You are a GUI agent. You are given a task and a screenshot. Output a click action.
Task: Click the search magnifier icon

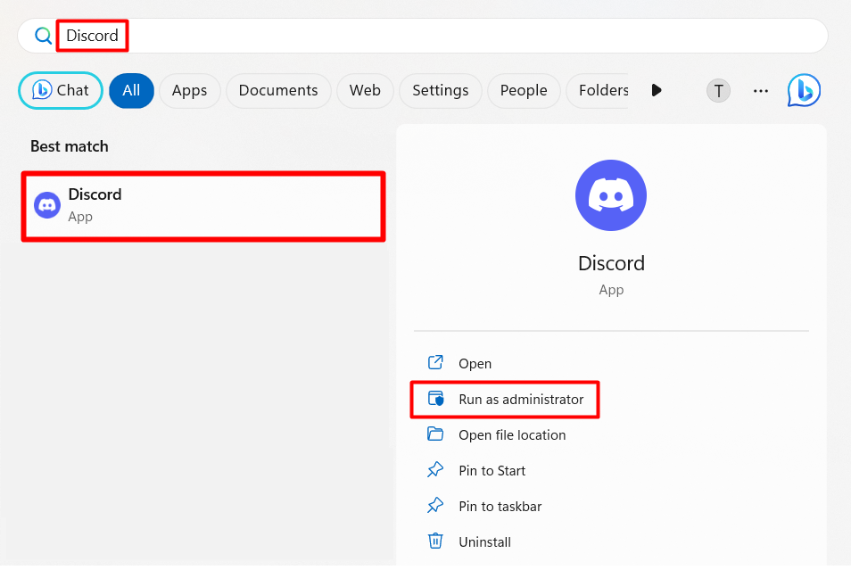pos(43,36)
